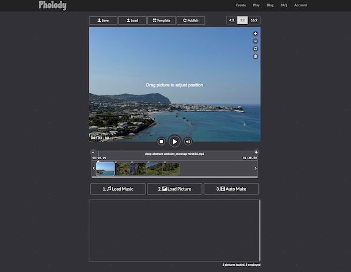This screenshot has height=272, width=351.
Task: Select the 4:3 aspect ratio
Action: pos(232,20)
